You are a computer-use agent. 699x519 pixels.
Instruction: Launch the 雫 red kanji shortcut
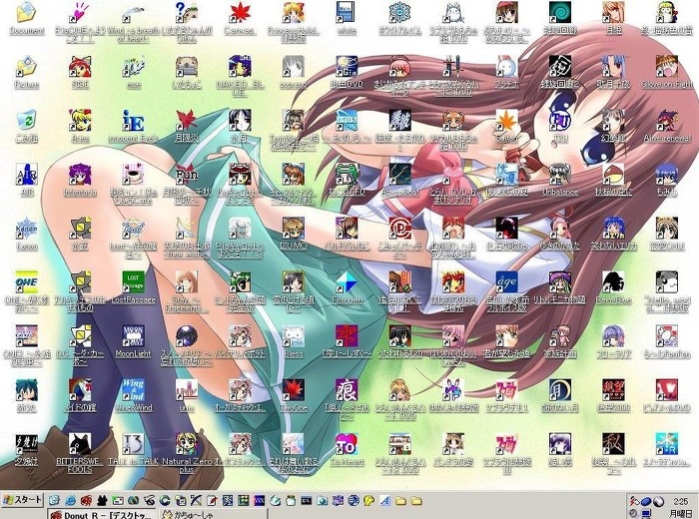pos(347,336)
